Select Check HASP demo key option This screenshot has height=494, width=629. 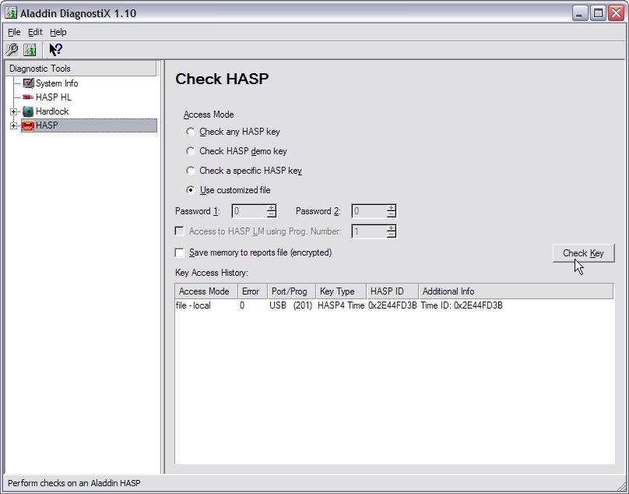(191, 151)
